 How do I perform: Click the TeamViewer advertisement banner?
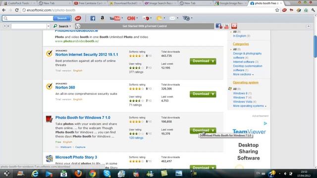249,144
